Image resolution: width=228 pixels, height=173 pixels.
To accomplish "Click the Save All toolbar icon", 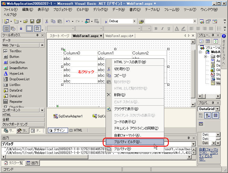I will tap(38, 21).
